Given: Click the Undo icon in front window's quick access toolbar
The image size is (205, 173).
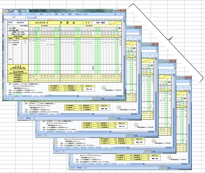Looking at the screenshot, I should pyautogui.click(x=14, y=11).
